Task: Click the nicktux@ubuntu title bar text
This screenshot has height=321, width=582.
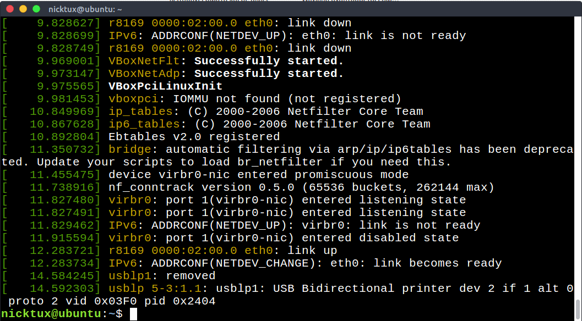Action: tap(85, 9)
